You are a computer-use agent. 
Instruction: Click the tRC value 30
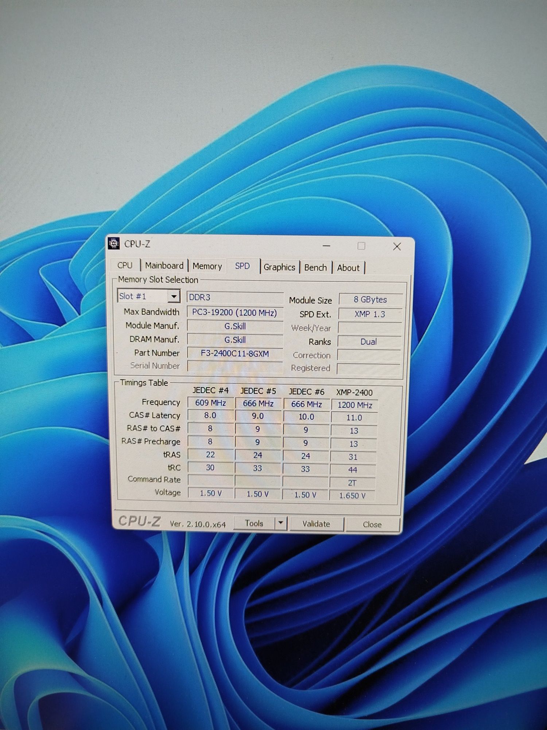(210, 468)
